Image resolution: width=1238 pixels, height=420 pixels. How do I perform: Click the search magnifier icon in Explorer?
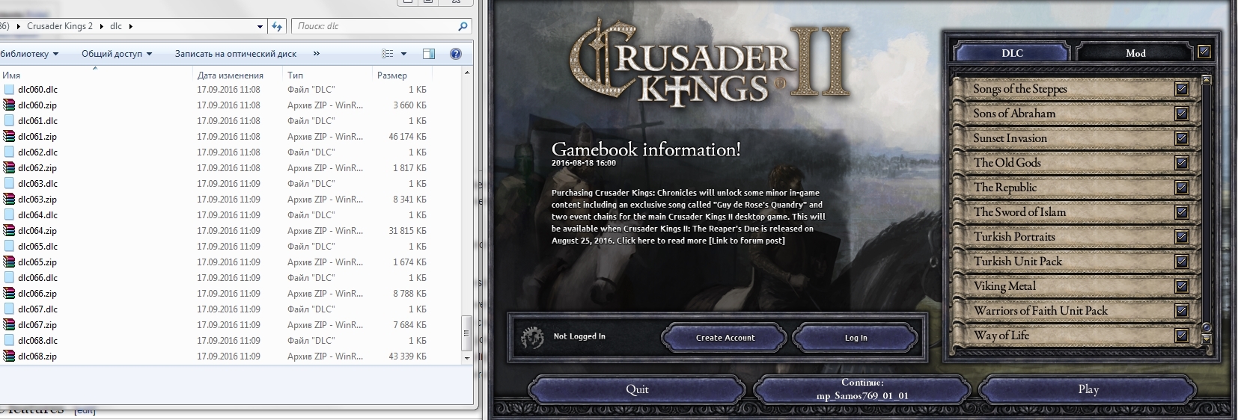pos(463,26)
